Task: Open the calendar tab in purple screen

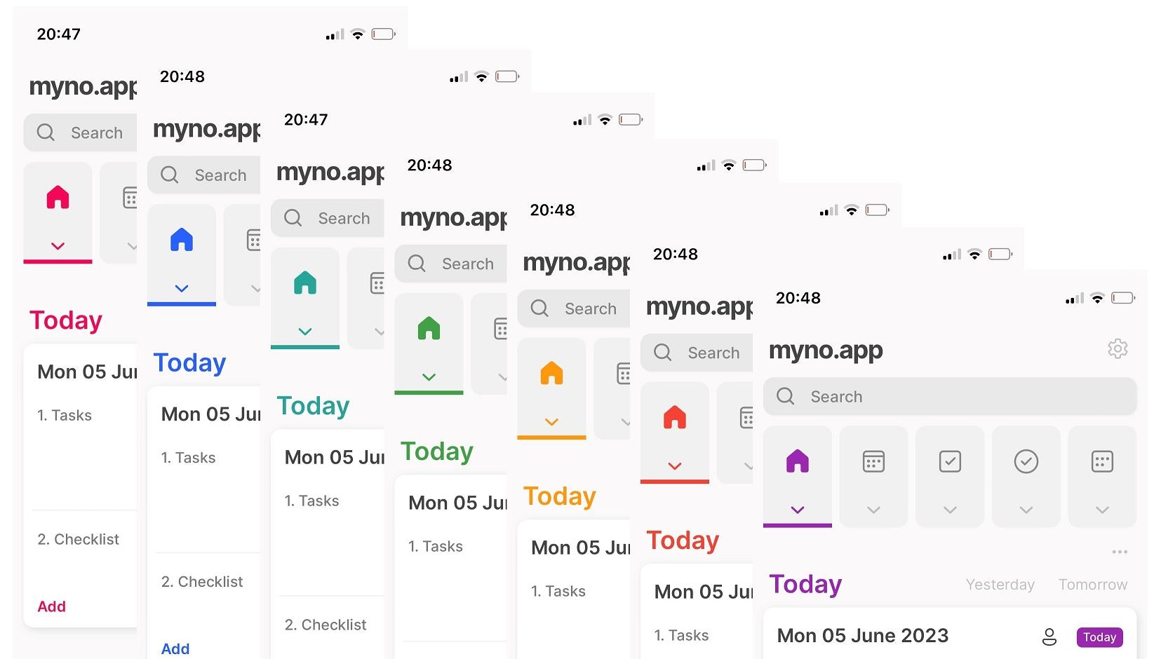Action: pos(873,461)
